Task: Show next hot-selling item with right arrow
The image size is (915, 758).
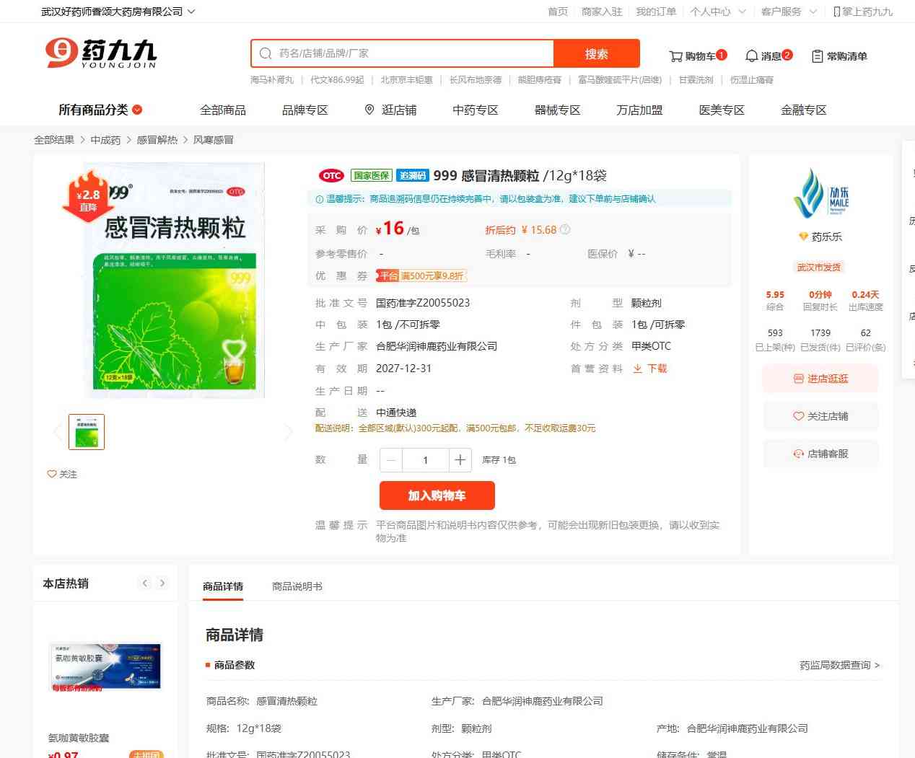Action: coord(162,583)
